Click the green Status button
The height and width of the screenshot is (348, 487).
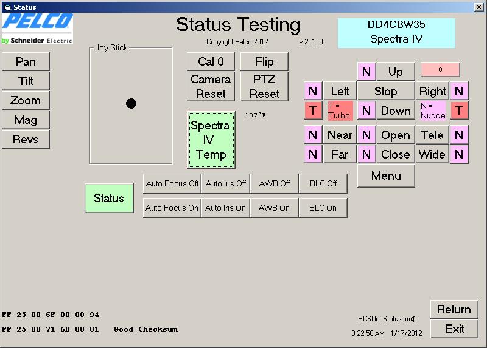click(109, 198)
